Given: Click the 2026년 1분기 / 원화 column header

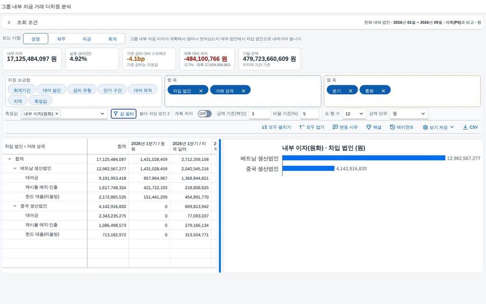Looking at the screenshot, I should pos(149,146).
